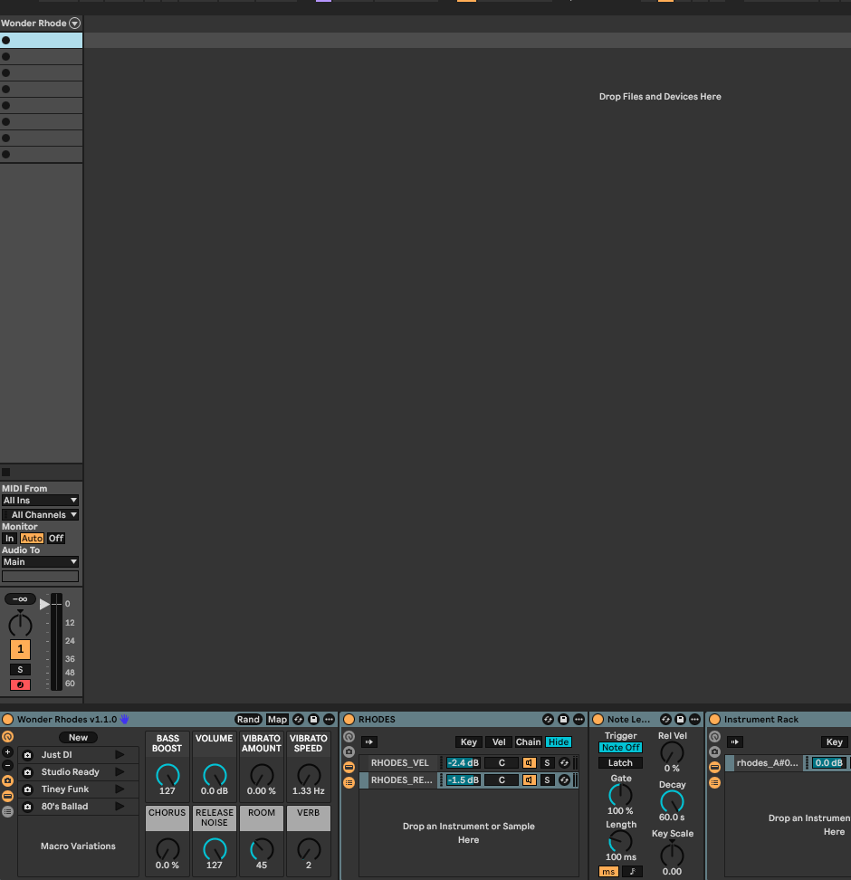Hot-swap the Note Length preset
Image resolution: width=851 pixels, height=880 pixels.
665,720
